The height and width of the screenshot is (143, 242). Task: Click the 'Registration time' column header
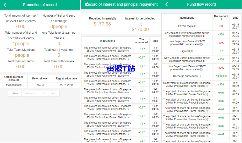tap(67, 78)
